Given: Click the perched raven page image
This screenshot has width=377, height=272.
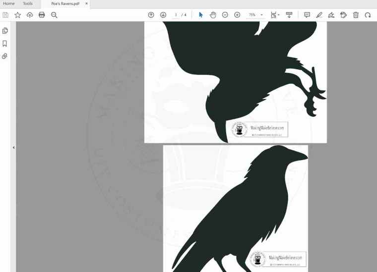Looking at the screenshot, I should tap(236, 209).
